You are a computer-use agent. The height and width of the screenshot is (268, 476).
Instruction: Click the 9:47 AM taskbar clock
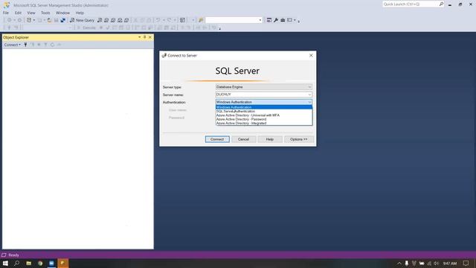click(450, 264)
